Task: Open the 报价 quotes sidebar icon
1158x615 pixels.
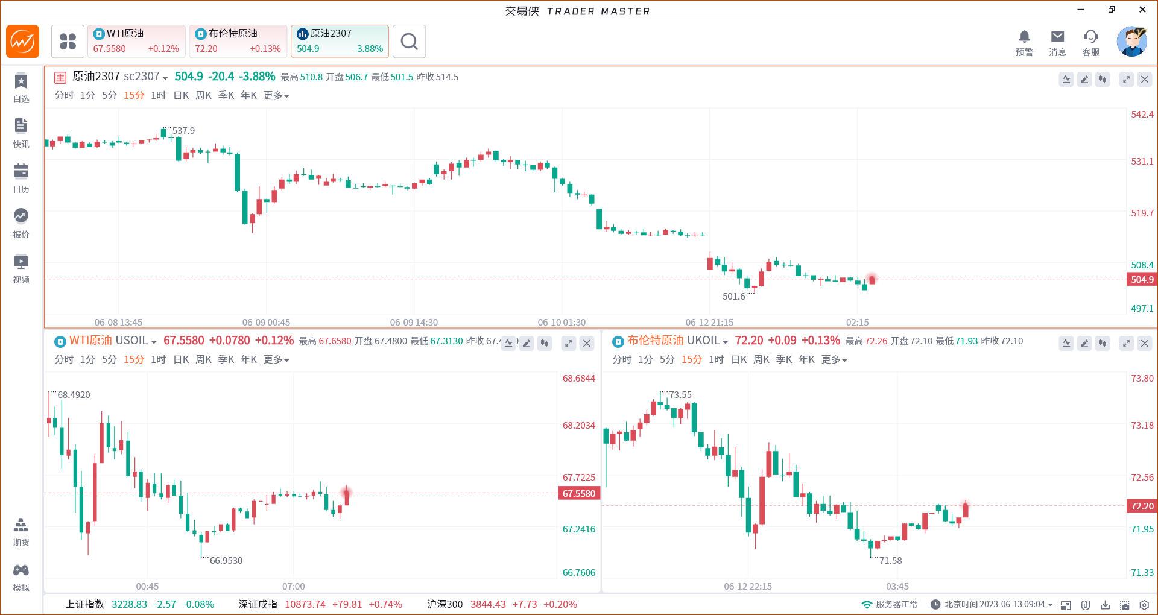Action: [x=21, y=224]
